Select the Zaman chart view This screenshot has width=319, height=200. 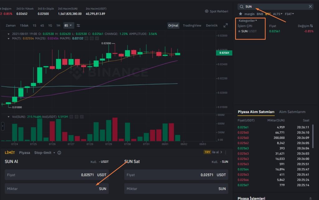pyautogui.click(x=11, y=26)
